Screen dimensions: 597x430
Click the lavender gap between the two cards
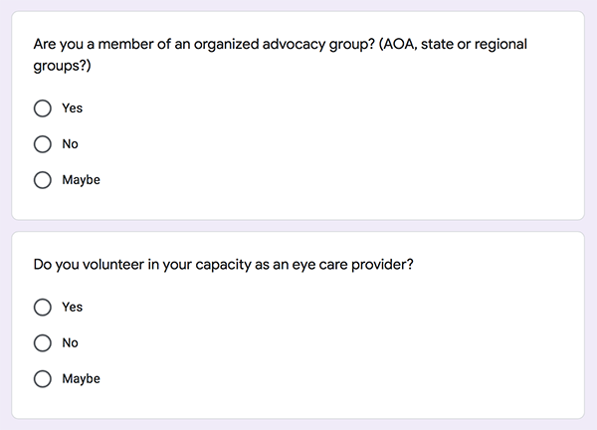[298, 226]
